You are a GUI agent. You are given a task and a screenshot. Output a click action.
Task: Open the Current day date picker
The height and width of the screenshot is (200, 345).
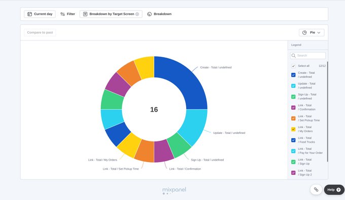(x=40, y=14)
